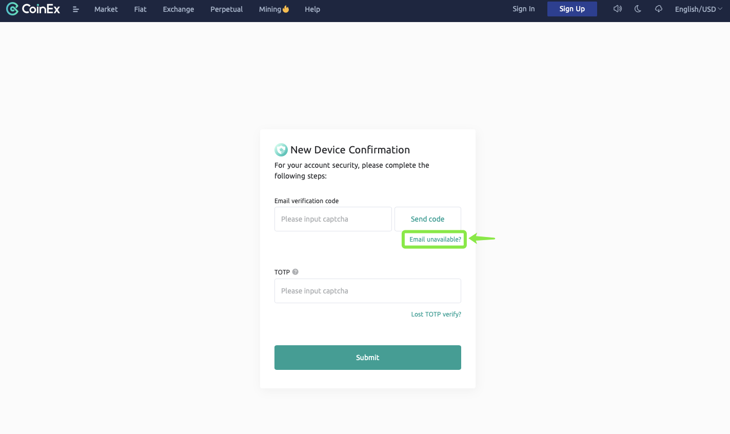Viewport: 730px width, 434px height.
Task: Click the Sign Up button
Action: click(x=572, y=9)
